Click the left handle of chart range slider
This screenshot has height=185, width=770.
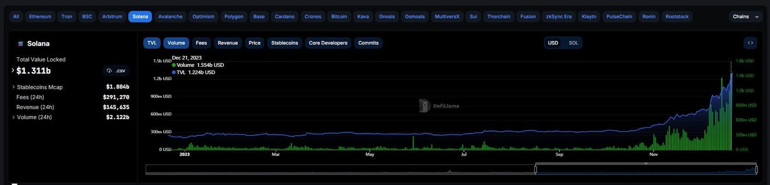535,170
